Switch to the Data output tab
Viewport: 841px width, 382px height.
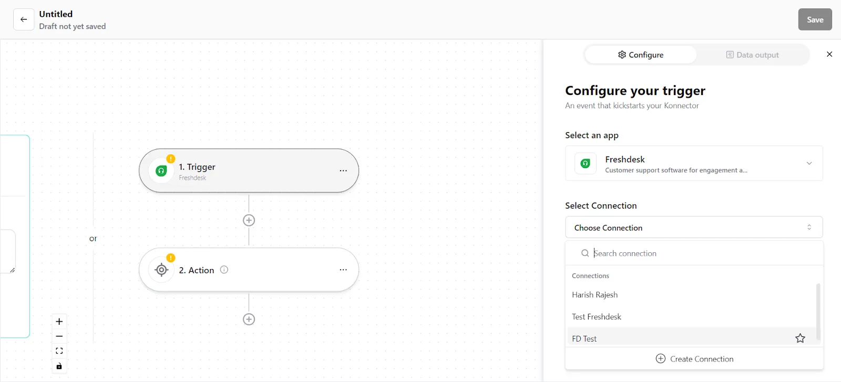pyautogui.click(x=752, y=55)
